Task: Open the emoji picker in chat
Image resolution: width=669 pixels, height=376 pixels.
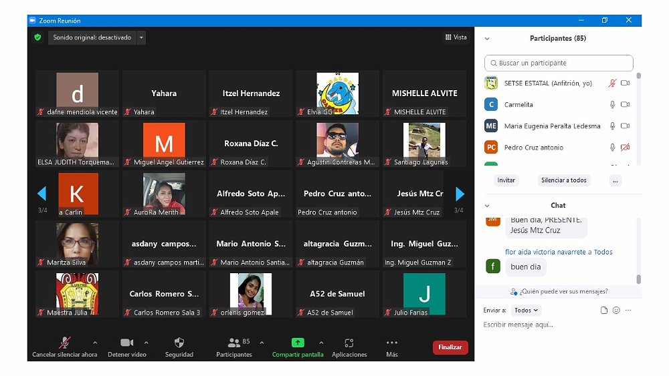Action: coord(616,311)
